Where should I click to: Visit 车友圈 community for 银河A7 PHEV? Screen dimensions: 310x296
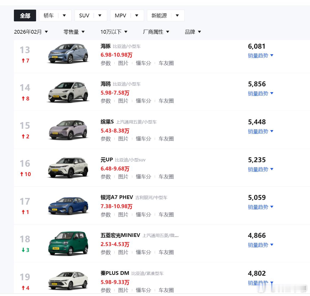[x=166, y=215]
